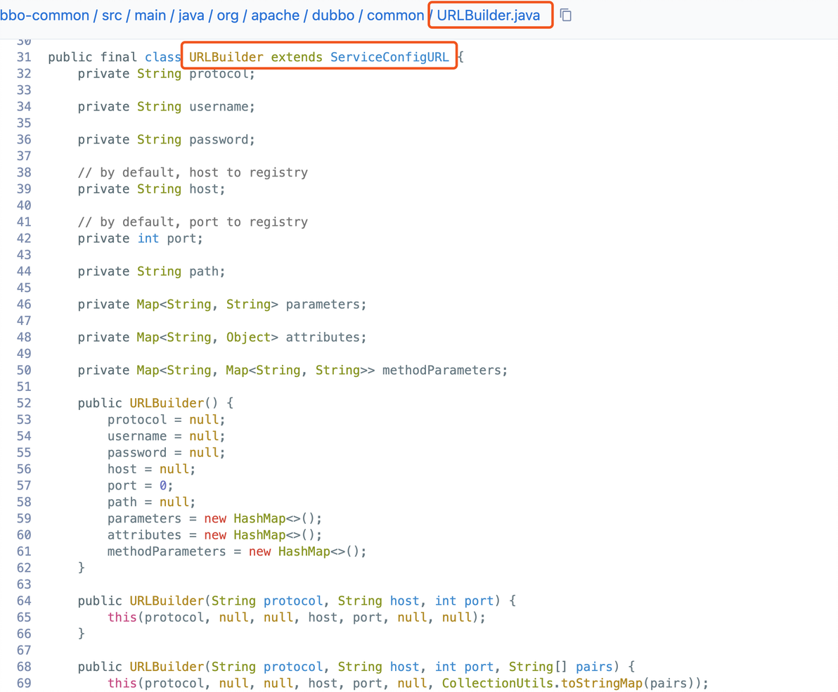Click 'this(...)' call on line 65

(x=297, y=617)
